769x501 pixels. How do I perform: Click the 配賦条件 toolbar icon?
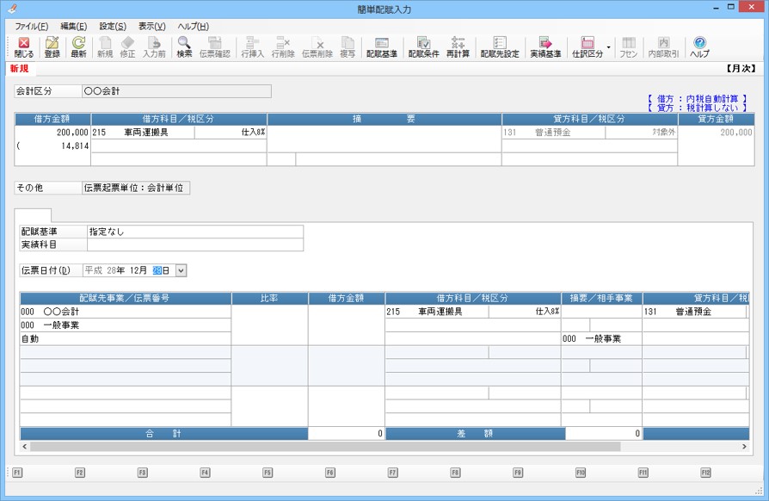[x=423, y=46]
